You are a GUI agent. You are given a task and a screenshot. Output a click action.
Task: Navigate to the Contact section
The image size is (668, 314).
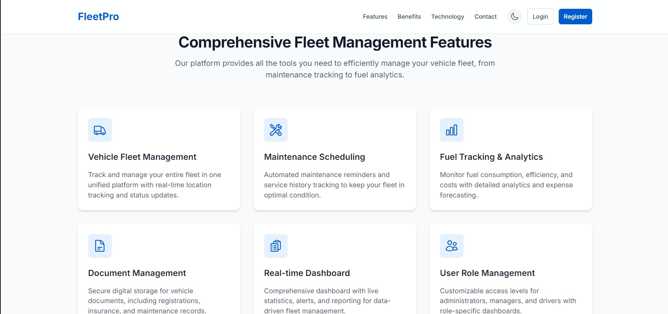click(x=485, y=17)
